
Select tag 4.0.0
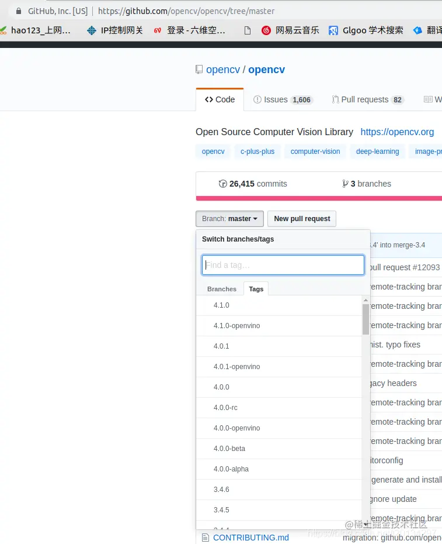279,387
